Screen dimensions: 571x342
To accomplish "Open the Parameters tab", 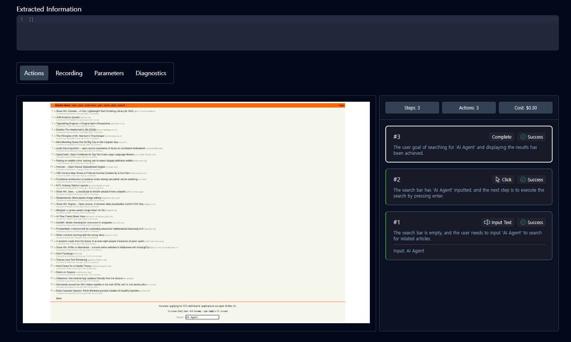I will click(x=109, y=73).
